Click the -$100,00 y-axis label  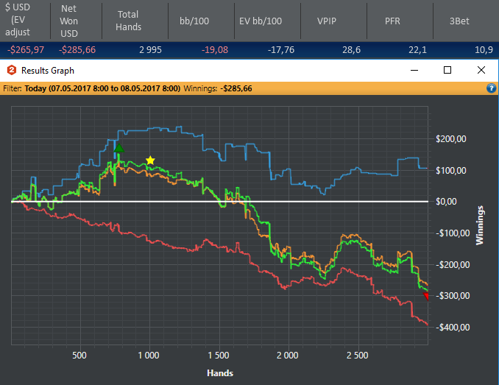(453, 233)
